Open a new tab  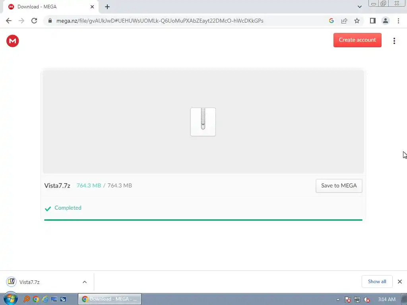click(x=107, y=7)
